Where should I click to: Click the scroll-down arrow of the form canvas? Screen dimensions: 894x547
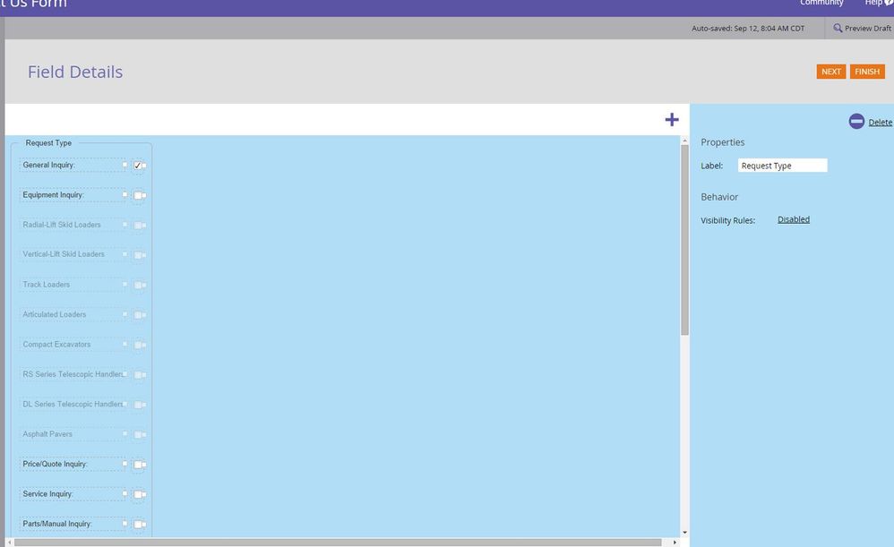(x=685, y=532)
